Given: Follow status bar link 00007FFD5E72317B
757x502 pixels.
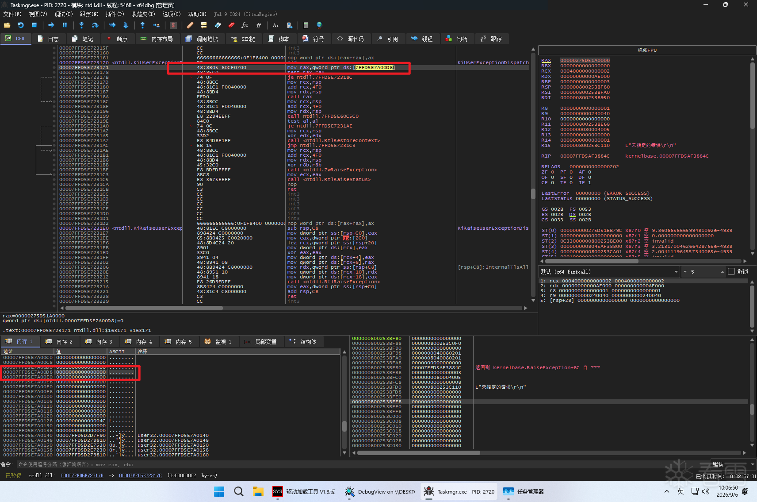Looking at the screenshot, I should coord(82,475).
